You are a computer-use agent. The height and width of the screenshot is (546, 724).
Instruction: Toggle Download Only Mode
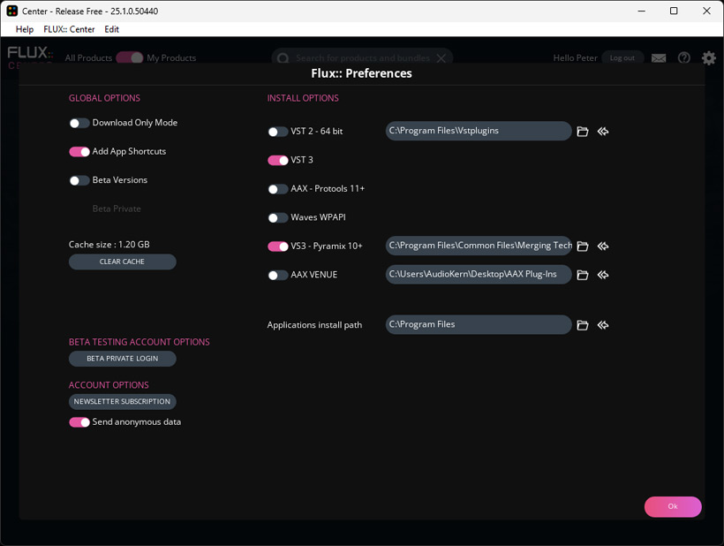click(x=79, y=123)
